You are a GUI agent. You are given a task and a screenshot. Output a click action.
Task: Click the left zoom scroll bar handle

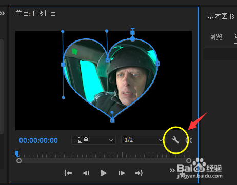tap(19, 161)
